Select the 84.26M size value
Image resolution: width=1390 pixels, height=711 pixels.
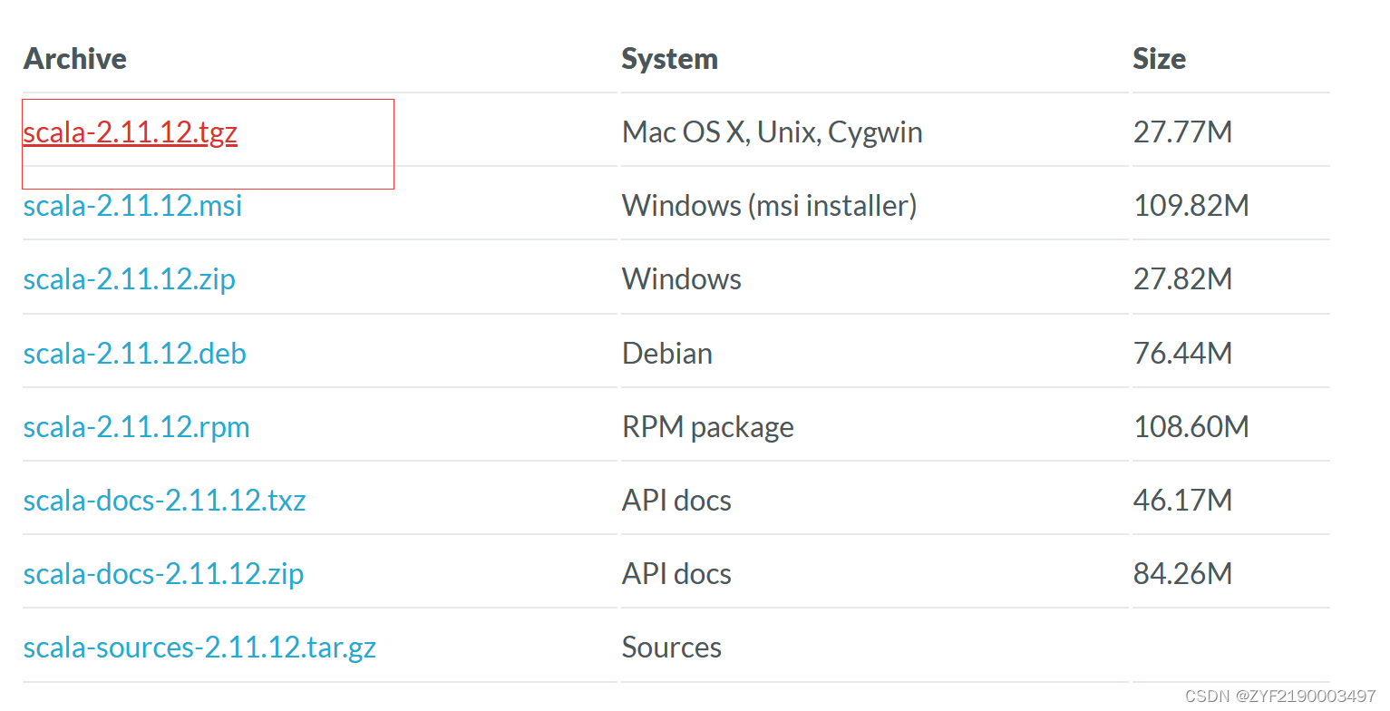click(1183, 574)
